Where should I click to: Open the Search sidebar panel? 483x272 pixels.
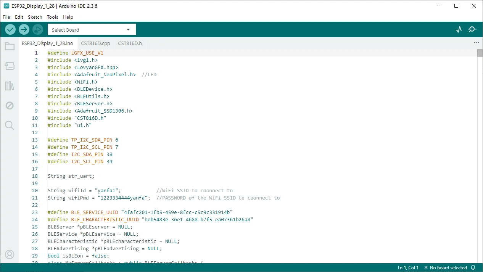pos(9,126)
